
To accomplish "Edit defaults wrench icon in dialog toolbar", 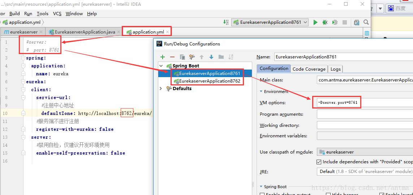I will point(192,57).
